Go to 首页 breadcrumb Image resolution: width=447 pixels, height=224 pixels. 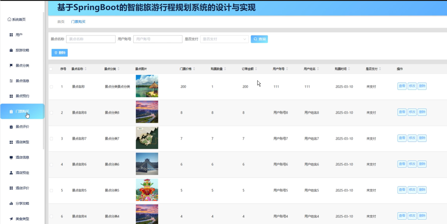[x=61, y=22]
